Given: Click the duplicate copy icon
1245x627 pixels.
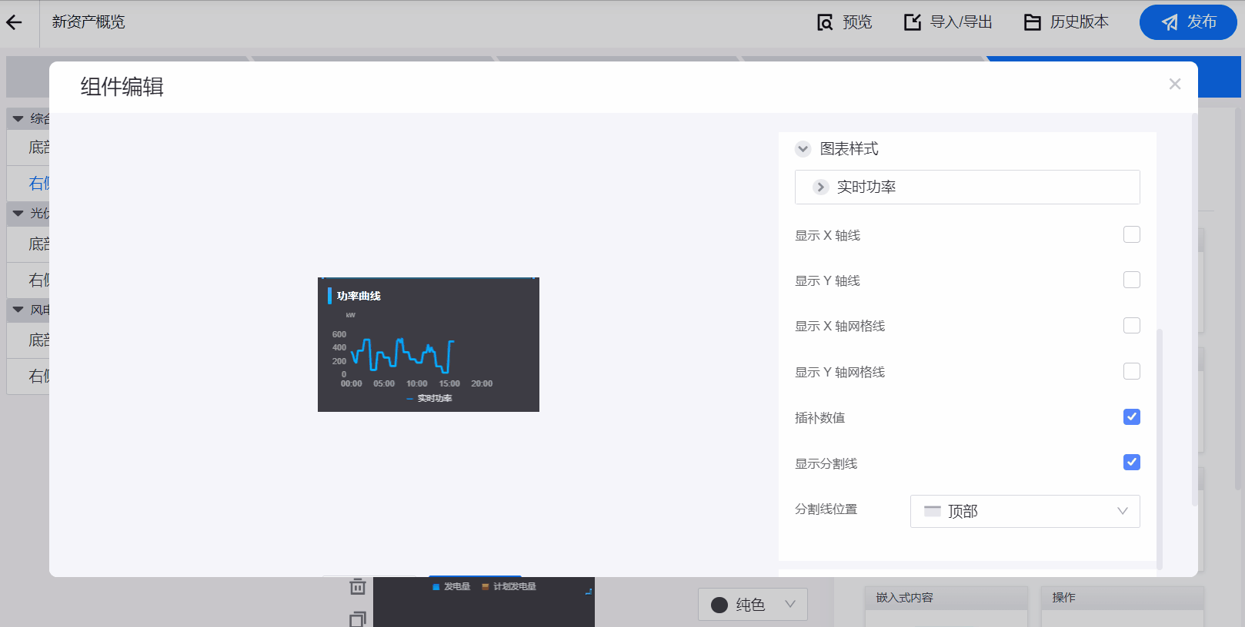Looking at the screenshot, I should tap(358, 619).
